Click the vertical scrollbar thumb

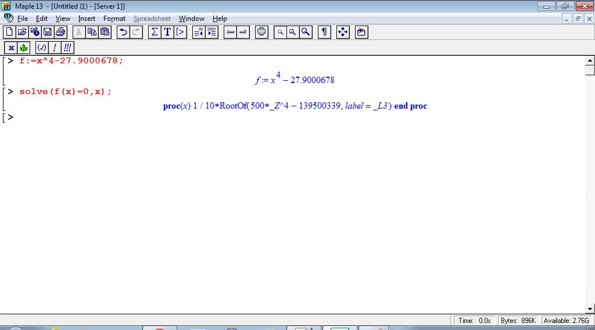[x=590, y=70]
